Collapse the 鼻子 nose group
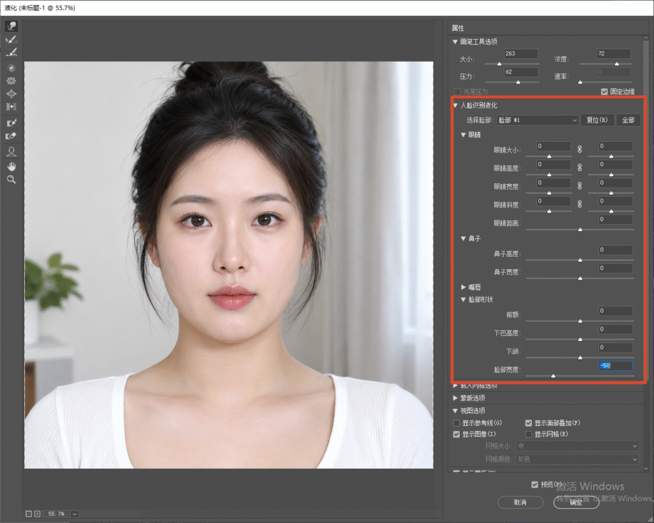Image resolution: width=654 pixels, height=523 pixels. coord(463,239)
